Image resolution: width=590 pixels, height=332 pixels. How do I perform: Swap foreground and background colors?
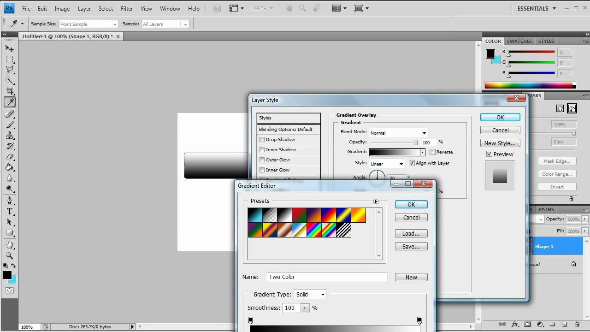click(x=13, y=266)
